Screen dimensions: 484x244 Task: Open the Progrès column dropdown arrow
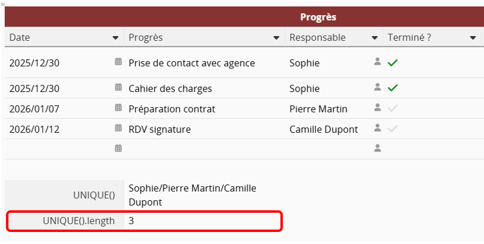[276, 38]
